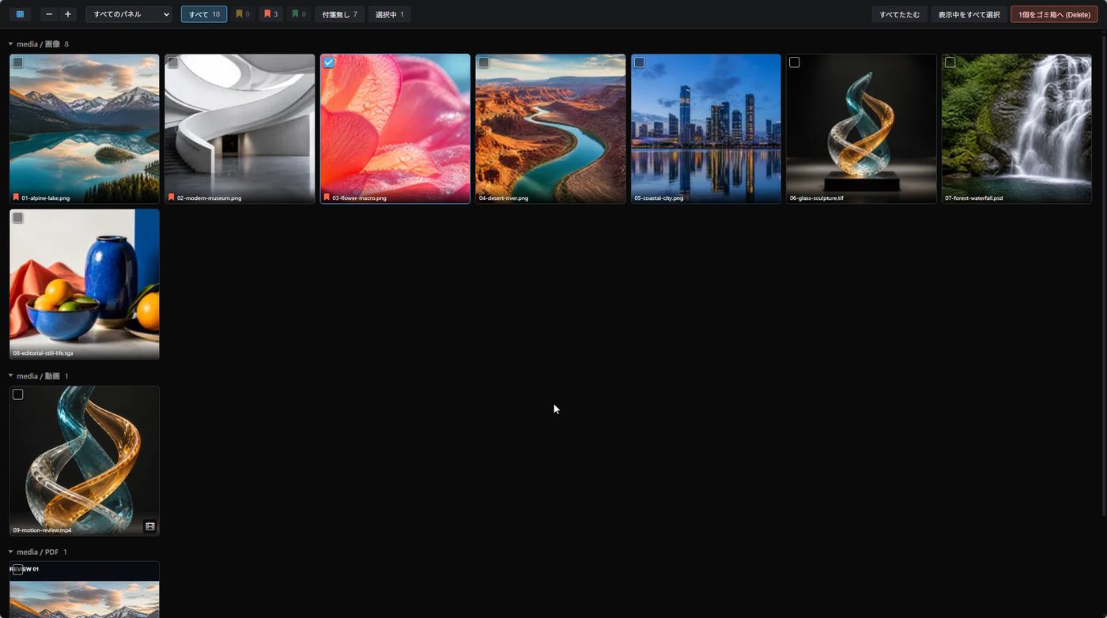Click red bookmark on 03-flower-macro.png

pyautogui.click(x=327, y=198)
